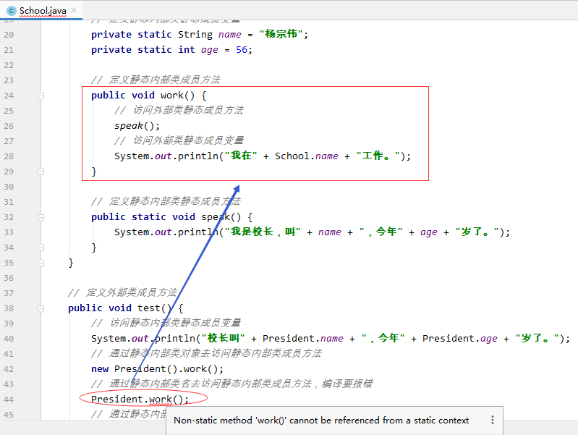Image resolution: width=578 pixels, height=435 pixels.
Task: Click 'School.name' reference at line 28
Action: pos(306,156)
